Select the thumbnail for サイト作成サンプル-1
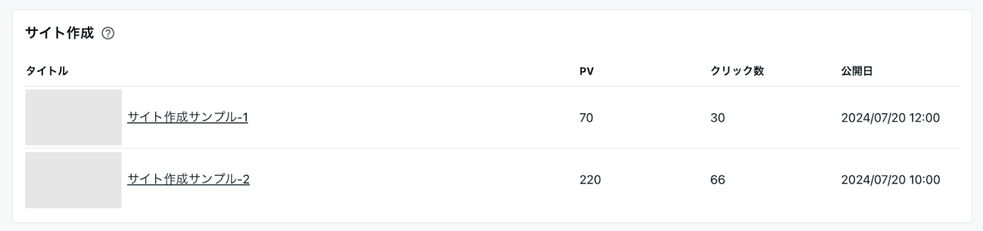The width and height of the screenshot is (983, 231). click(x=73, y=118)
